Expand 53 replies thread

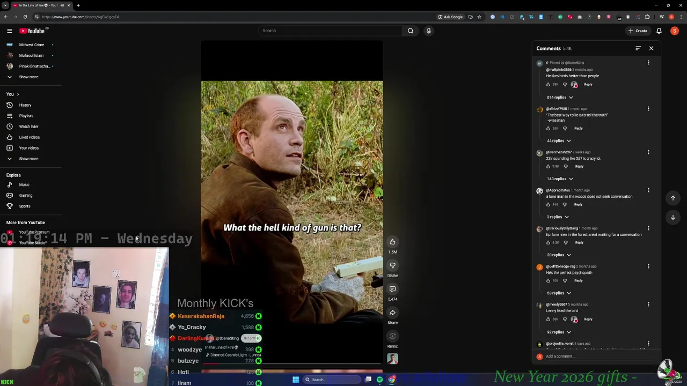click(559, 293)
